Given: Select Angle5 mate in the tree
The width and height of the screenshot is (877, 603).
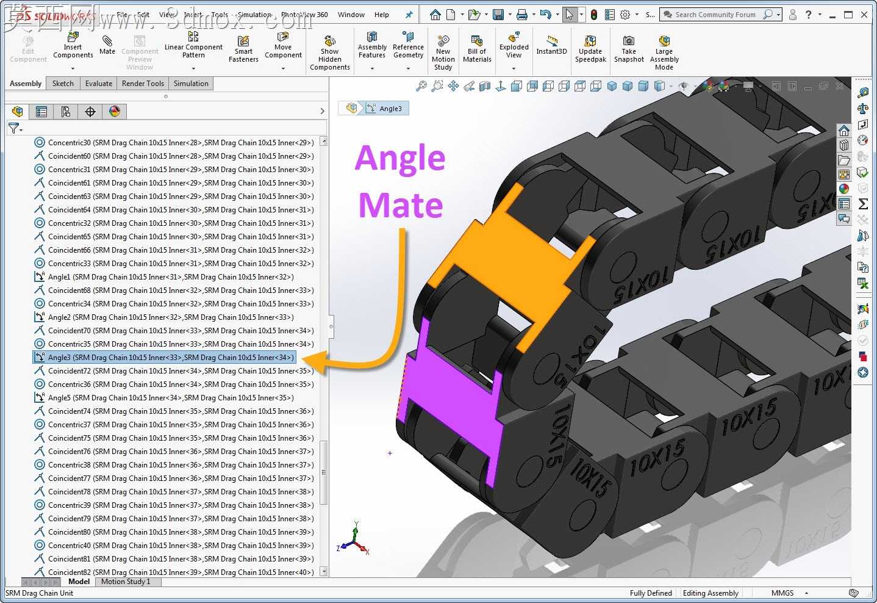Looking at the screenshot, I should click(165, 397).
